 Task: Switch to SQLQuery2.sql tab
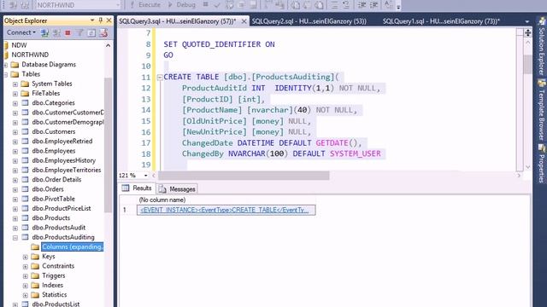(x=309, y=21)
